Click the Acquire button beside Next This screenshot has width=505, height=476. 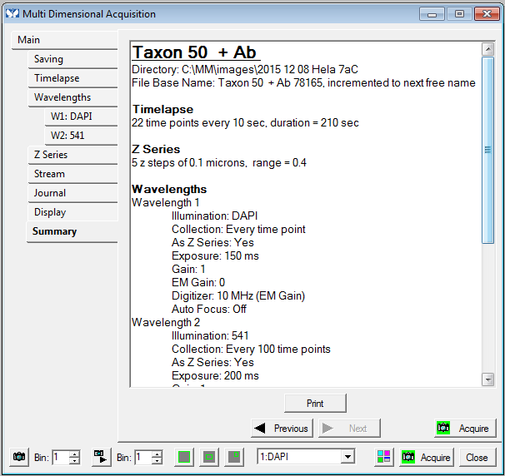point(465,428)
